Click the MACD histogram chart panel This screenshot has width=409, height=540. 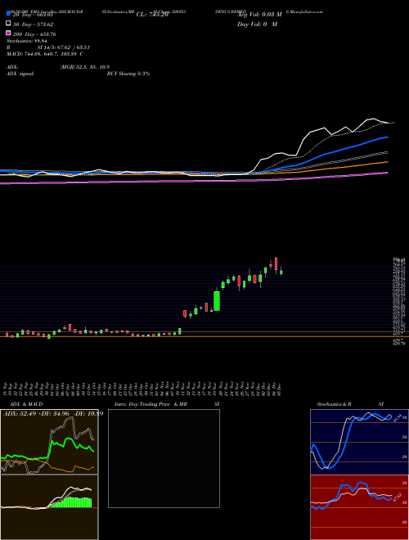click(x=49, y=507)
